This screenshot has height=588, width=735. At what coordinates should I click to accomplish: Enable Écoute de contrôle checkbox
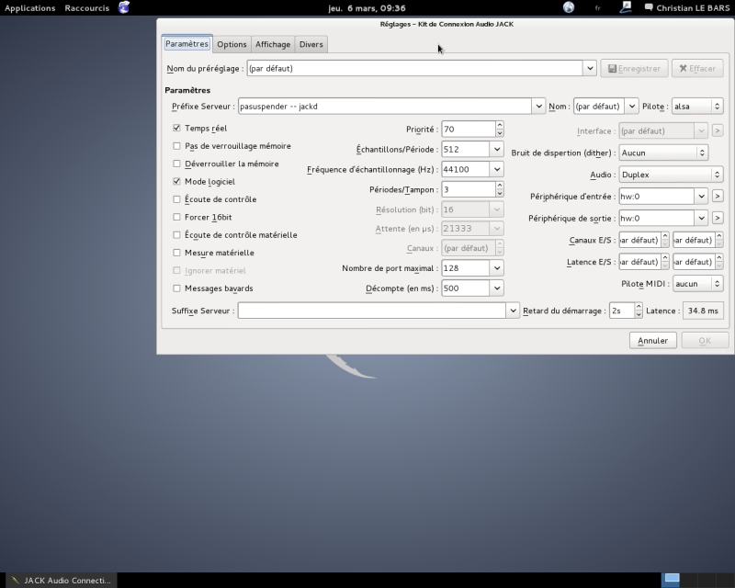pyautogui.click(x=176, y=199)
